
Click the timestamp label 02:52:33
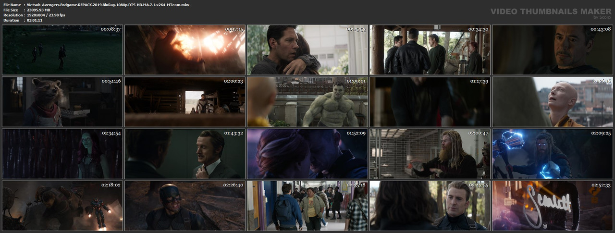click(x=601, y=184)
